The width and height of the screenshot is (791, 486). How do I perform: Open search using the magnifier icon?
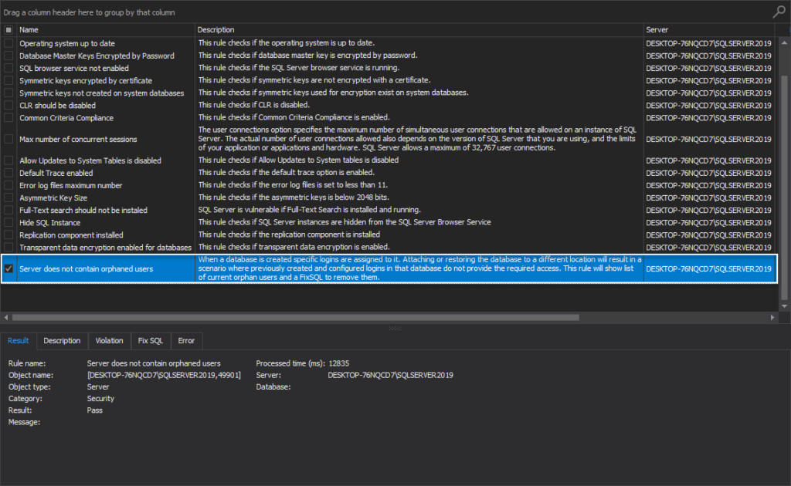click(x=779, y=12)
